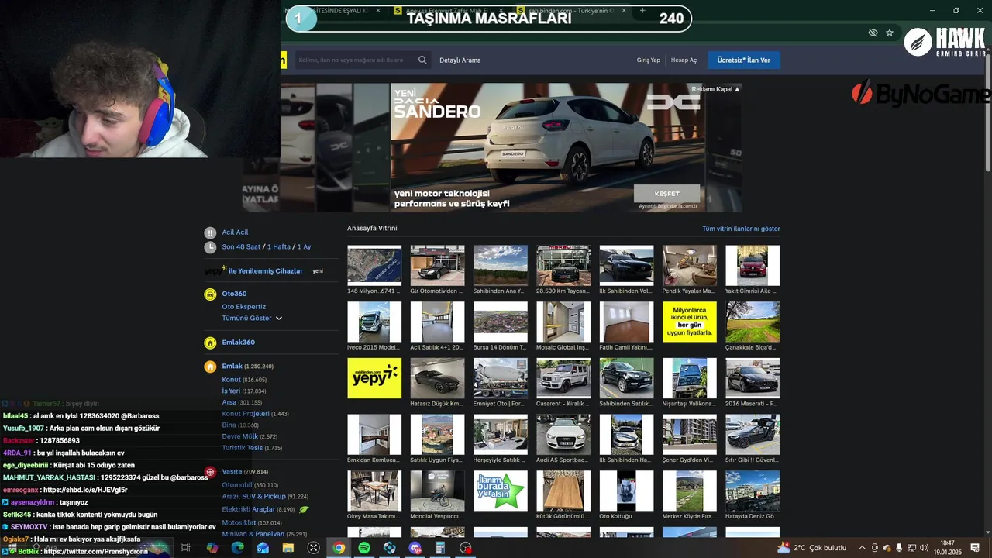Open the Audi A5 Sportback listing thumbnail
Image resolution: width=992 pixels, height=558 pixels.
(x=563, y=434)
